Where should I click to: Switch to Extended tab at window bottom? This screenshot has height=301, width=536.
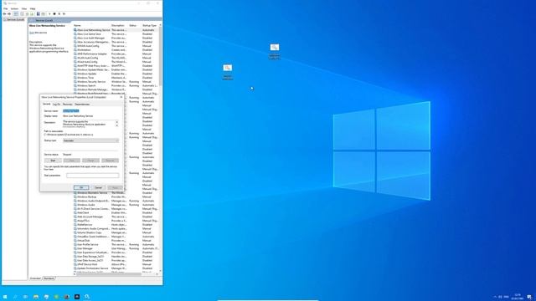pos(35,278)
